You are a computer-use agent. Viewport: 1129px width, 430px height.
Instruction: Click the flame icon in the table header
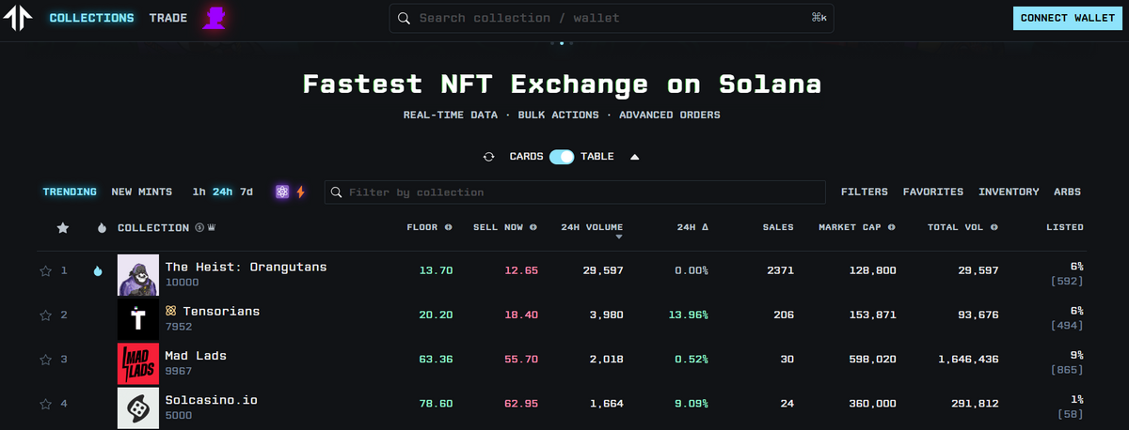tap(102, 227)
